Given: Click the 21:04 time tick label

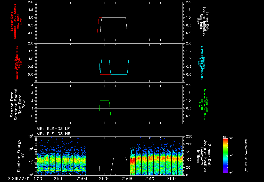Looking at the screenshot, I should (x=82, y=179).
